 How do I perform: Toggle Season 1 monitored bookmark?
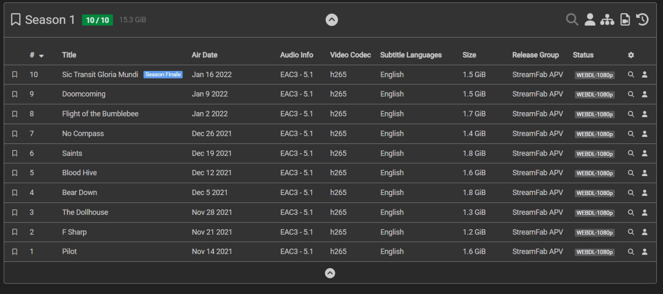pyautogui.click(x=16, y=19)
